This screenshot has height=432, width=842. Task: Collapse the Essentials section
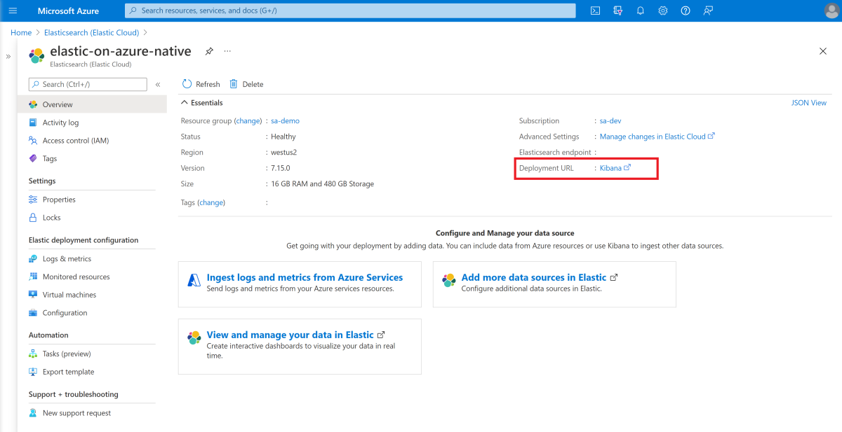(x=185, y=103)
